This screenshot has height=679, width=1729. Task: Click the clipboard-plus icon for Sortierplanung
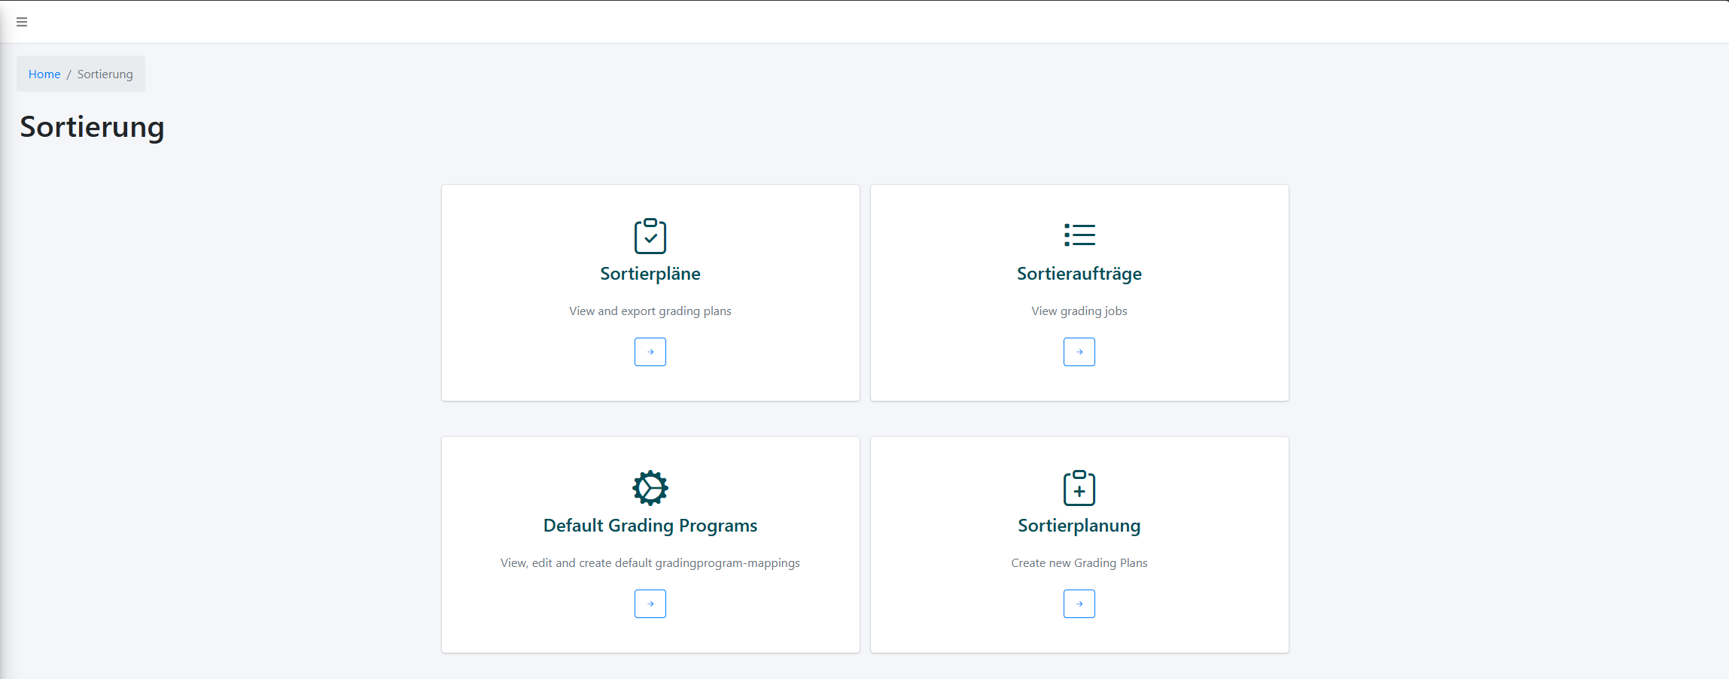point(1079,488)
